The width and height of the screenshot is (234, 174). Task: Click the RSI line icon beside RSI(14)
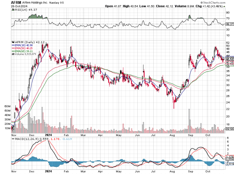13,10
